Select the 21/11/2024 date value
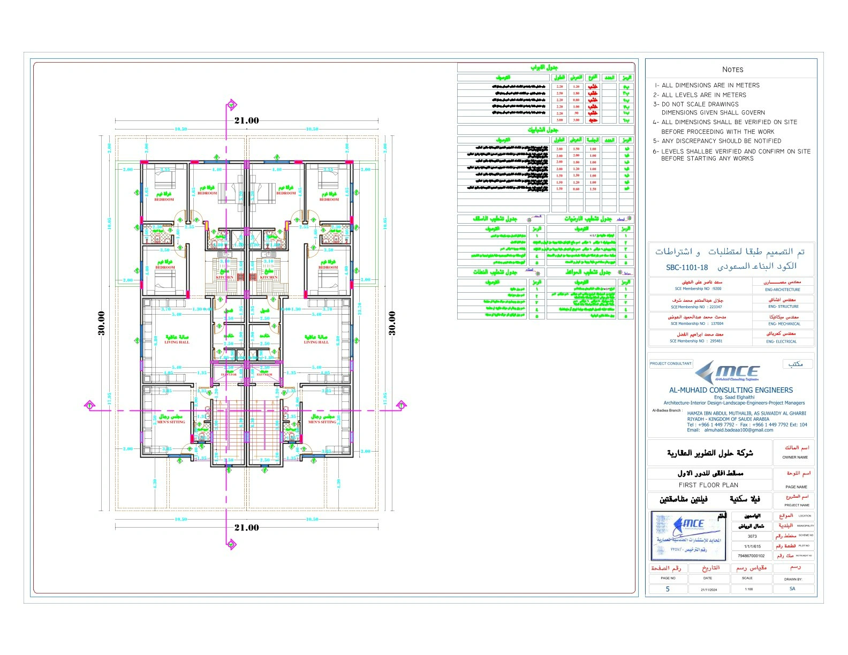The width and height of the screenshot is (848, 655). [x=708, y=590]
